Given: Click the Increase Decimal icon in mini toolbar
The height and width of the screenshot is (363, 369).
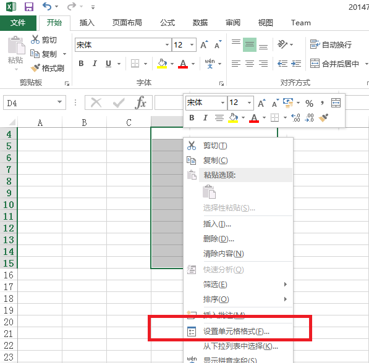Looking at the screenshot, I should click(x=295, y=117).
